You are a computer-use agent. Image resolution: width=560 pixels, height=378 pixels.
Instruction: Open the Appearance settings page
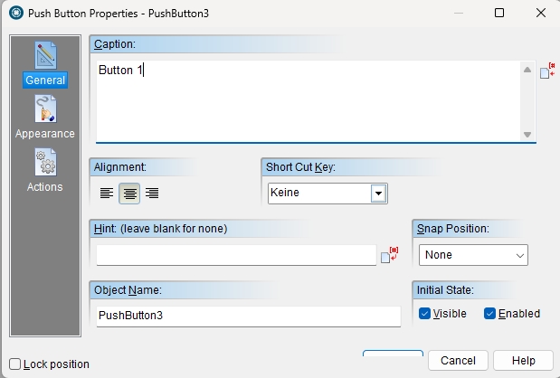pos(45,117)
